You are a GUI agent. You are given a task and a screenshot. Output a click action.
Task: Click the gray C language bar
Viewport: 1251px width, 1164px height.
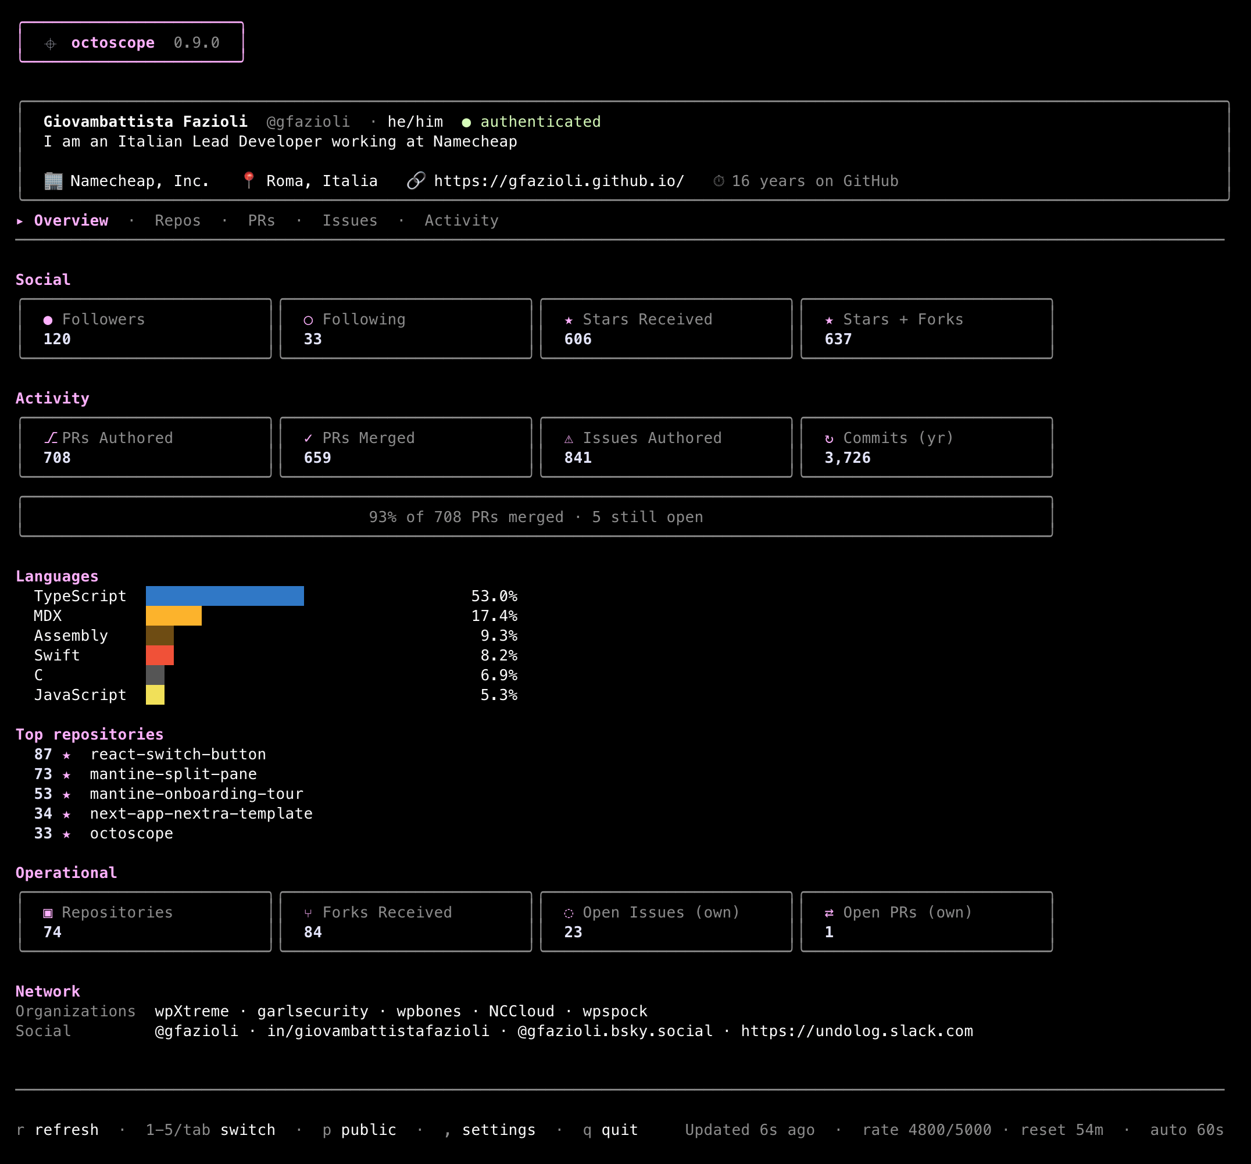[x=155, y=676]
